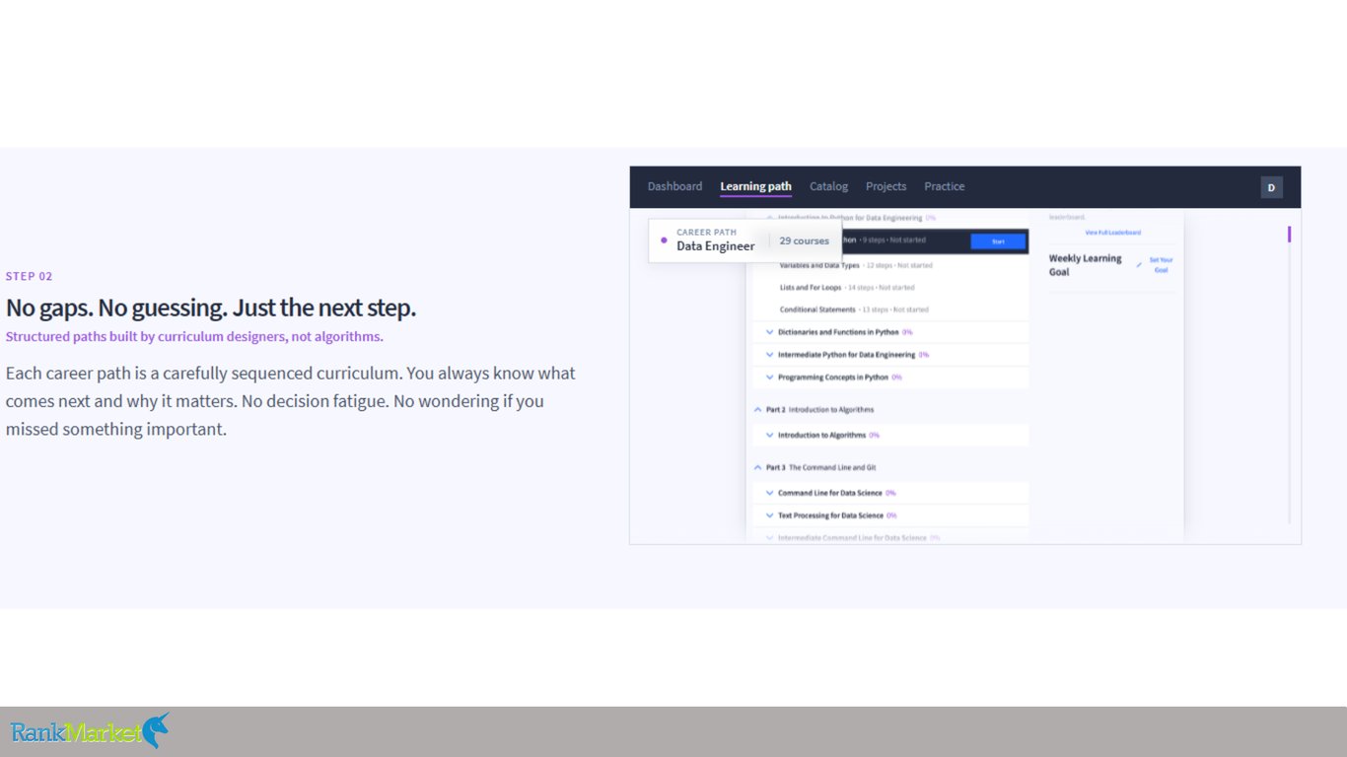
Task: Click the Part 2 Introduction to Algorithms heading
Action: pos(819,409)
